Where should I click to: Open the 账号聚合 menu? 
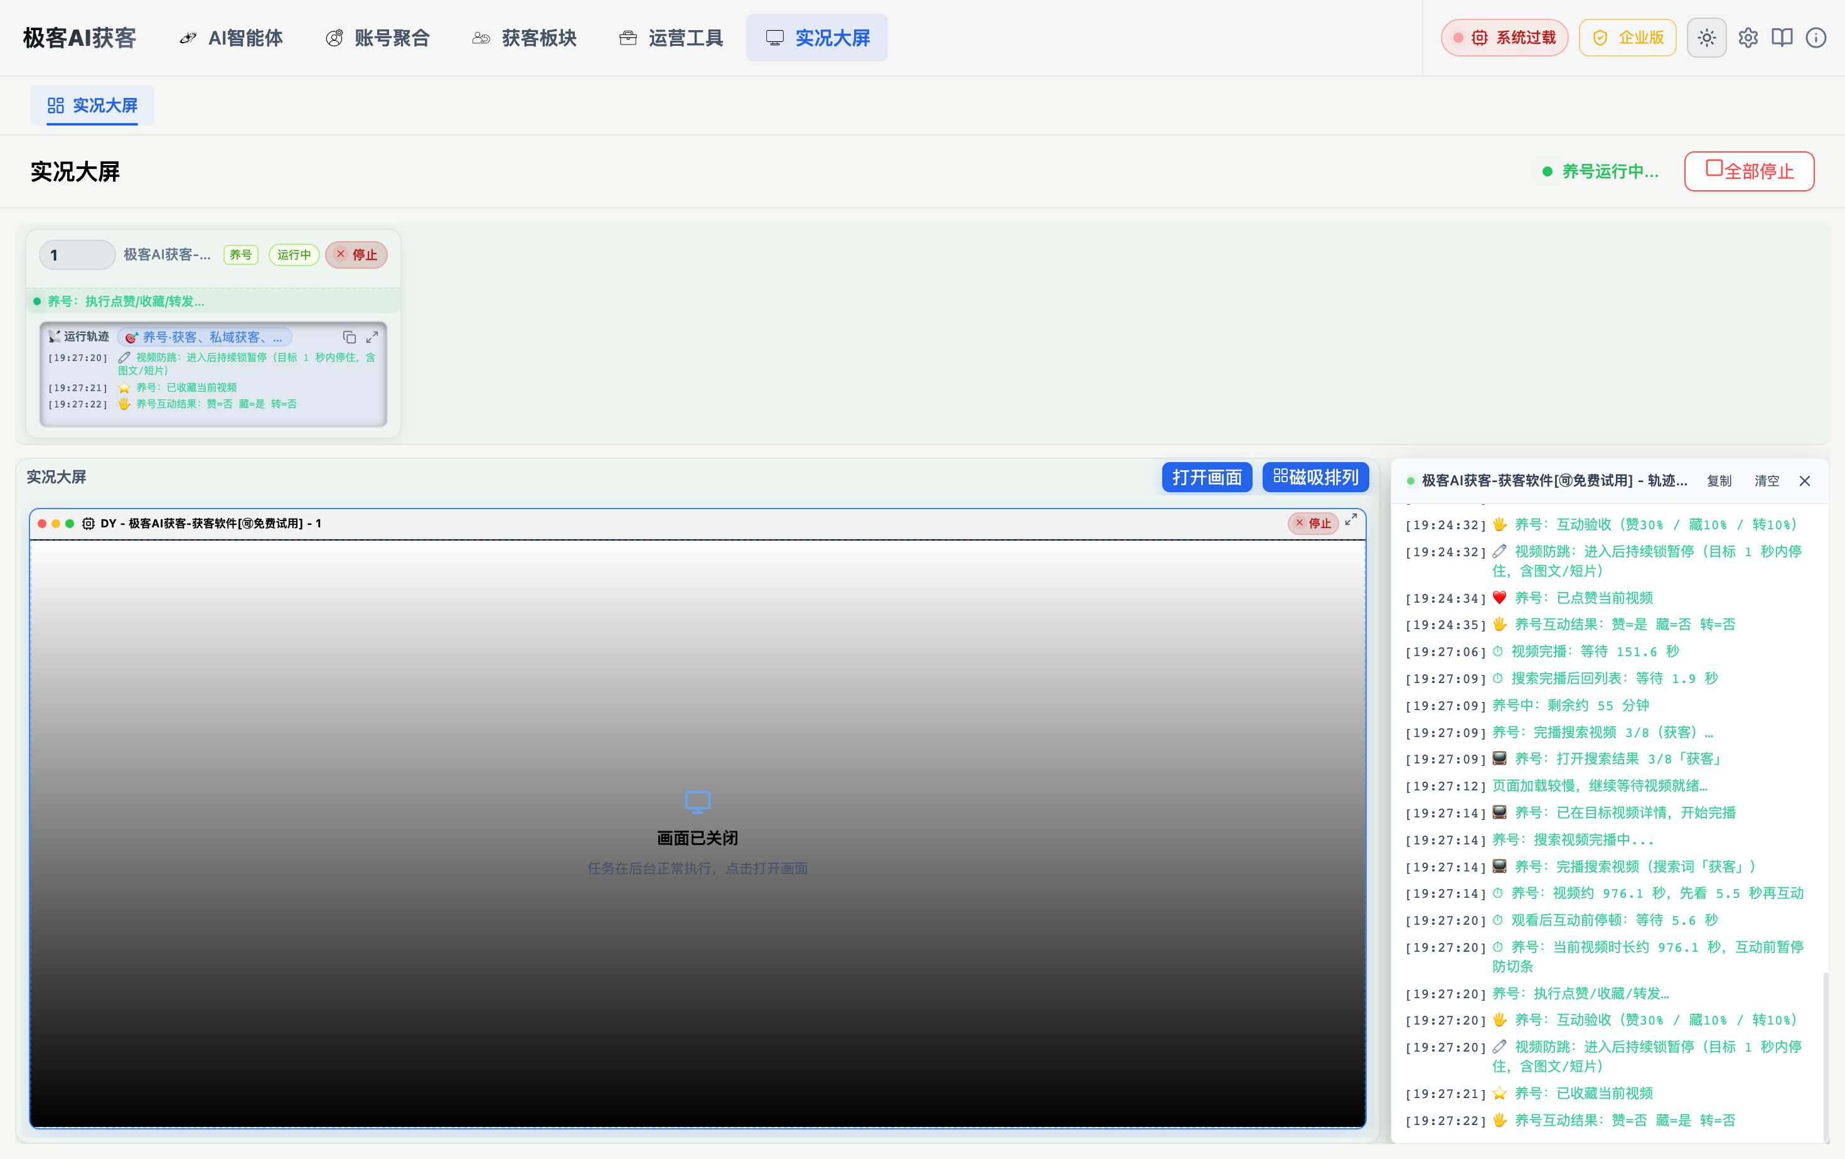click(378, 38)
